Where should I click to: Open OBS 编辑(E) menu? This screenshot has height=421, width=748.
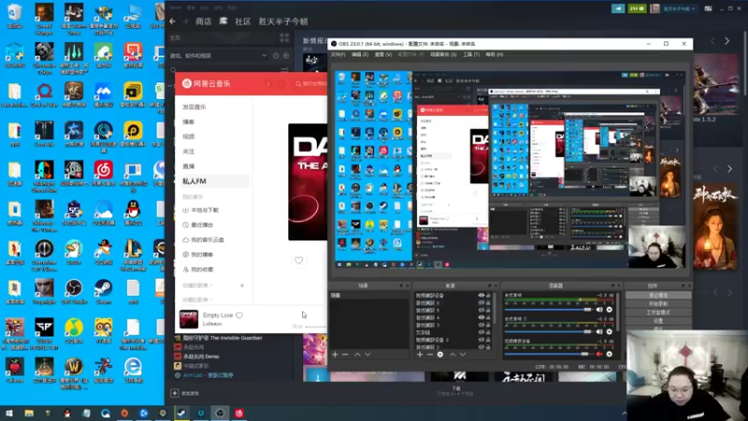tap(360, 54)
